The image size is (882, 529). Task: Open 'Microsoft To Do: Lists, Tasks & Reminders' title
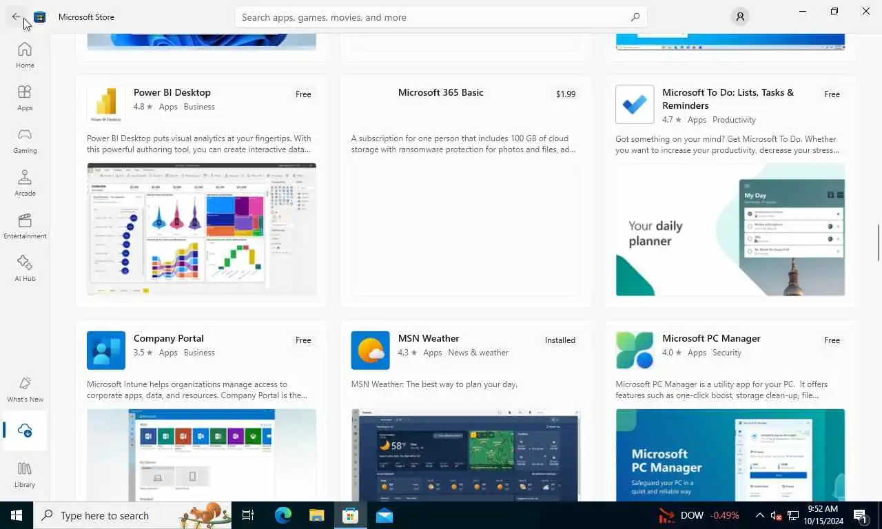click(x=728, y=98)
